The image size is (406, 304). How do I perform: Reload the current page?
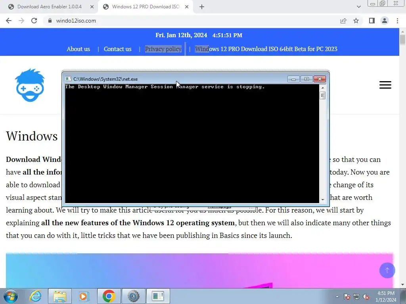(34, 21)
